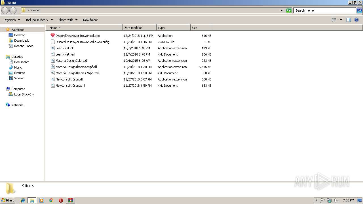Select the 683 KB size cell
The image size is (363, 204).
[x=206, y=86]
